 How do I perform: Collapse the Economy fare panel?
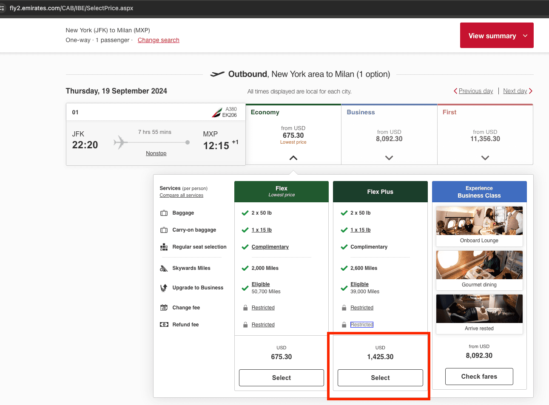293,158
